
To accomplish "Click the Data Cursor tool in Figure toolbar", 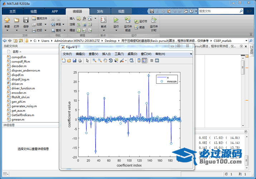I will coord(116,61).
